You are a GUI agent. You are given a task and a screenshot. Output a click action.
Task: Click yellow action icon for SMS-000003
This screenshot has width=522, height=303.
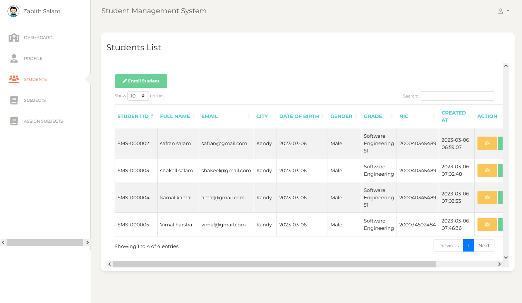[x=487, y=170]
